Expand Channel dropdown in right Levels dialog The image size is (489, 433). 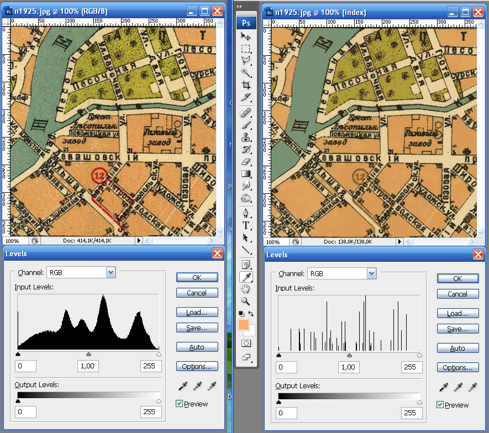coord(371,273)
